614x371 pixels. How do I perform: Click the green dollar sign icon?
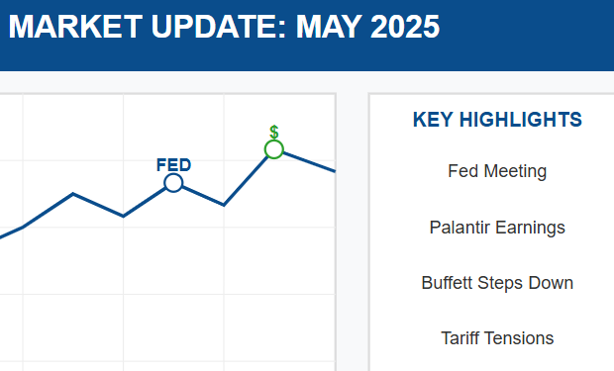pyautogui.click(x=274, y=133)
